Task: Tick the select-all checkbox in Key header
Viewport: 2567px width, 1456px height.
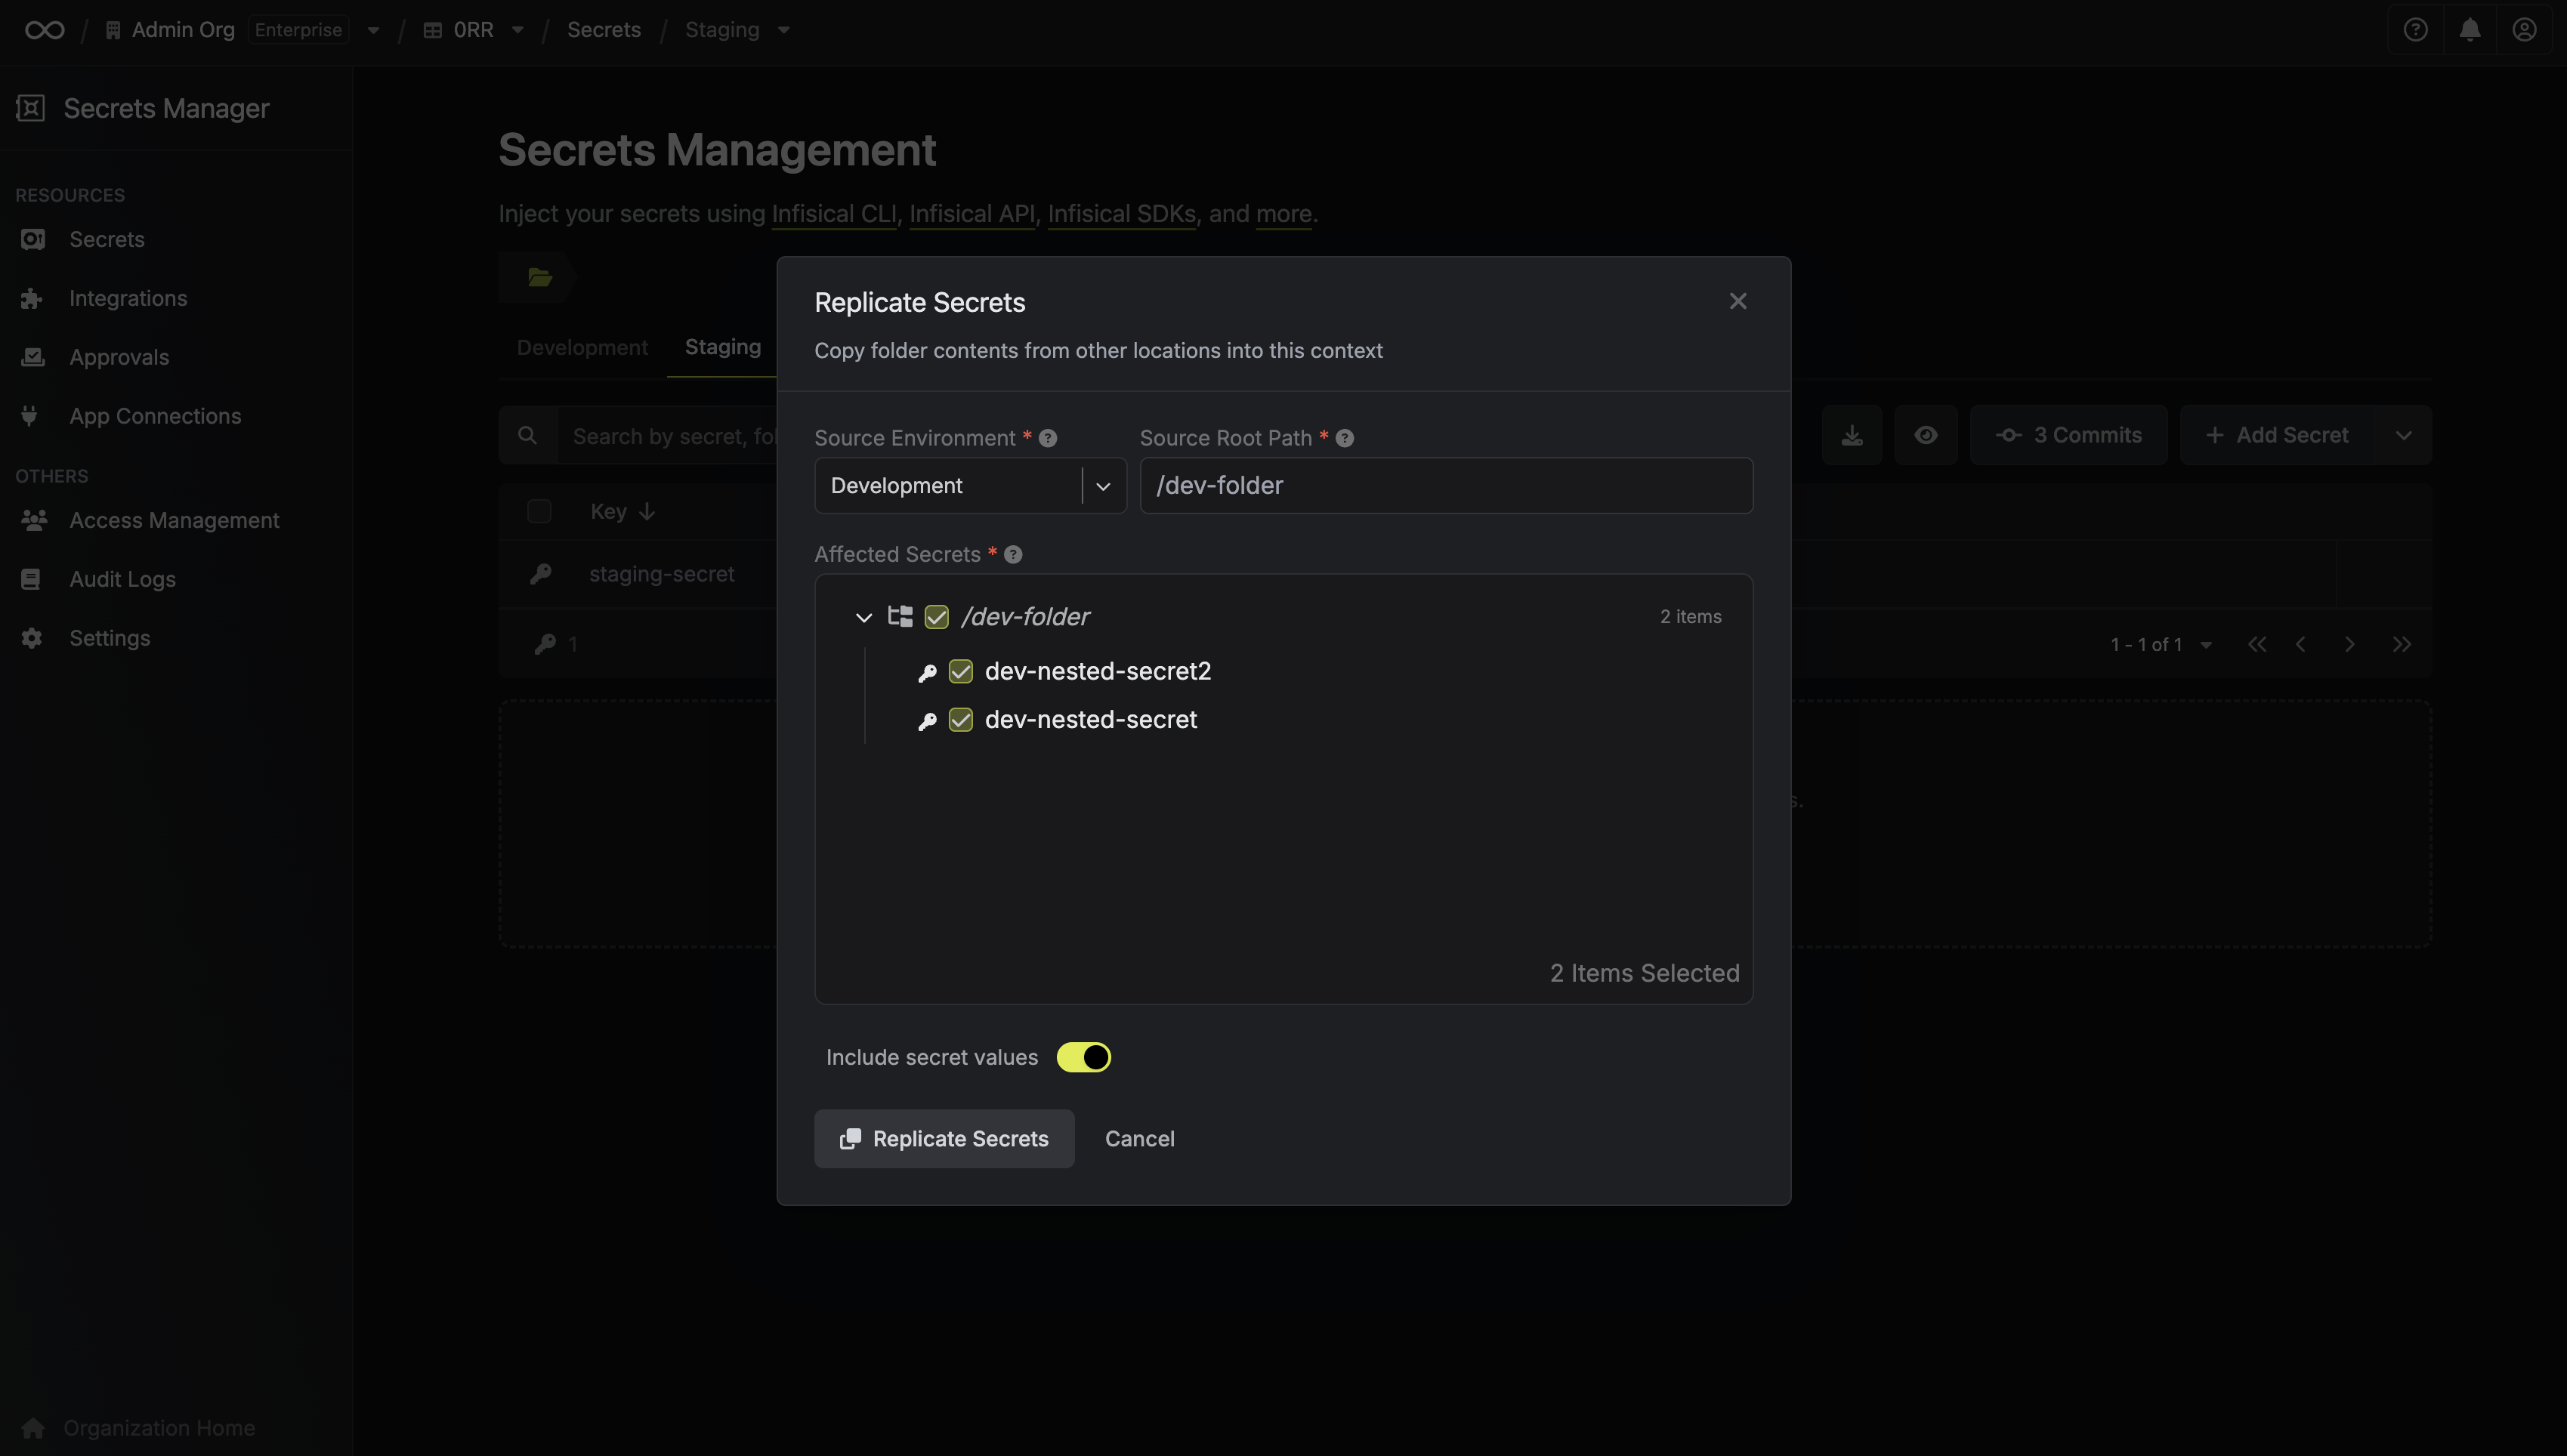Action: pos(539,511)
